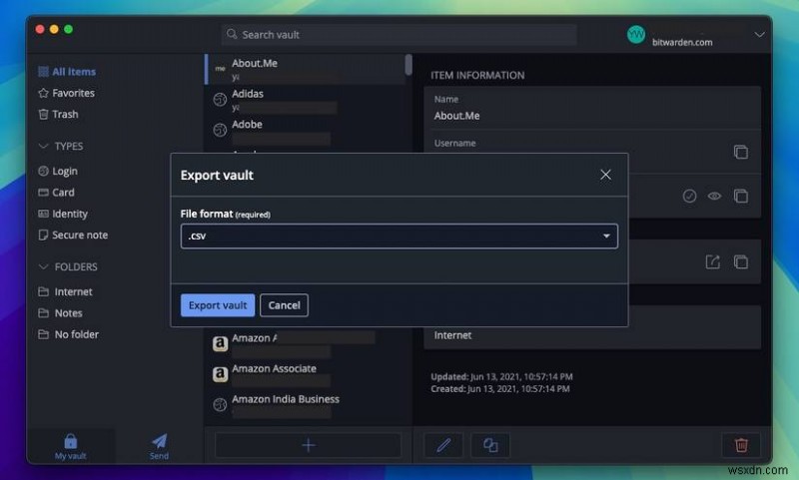Edit the item with pencil icon

(x=443, y=445)
